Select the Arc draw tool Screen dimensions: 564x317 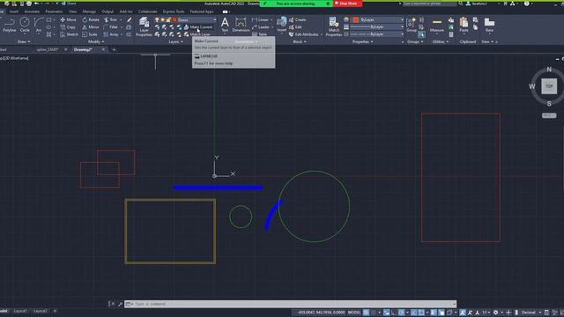39,26
